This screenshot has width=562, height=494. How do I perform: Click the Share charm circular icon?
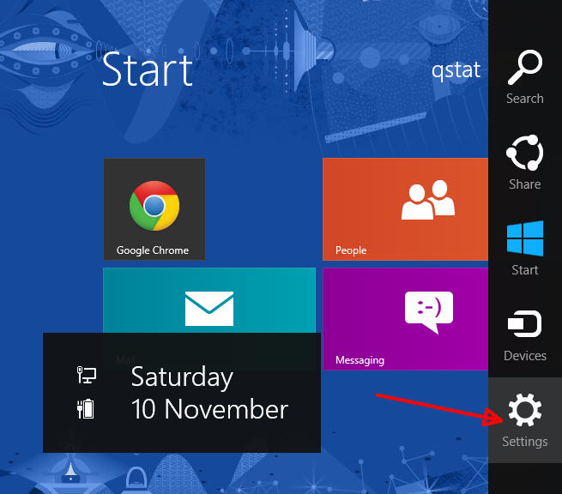point(524,154)
